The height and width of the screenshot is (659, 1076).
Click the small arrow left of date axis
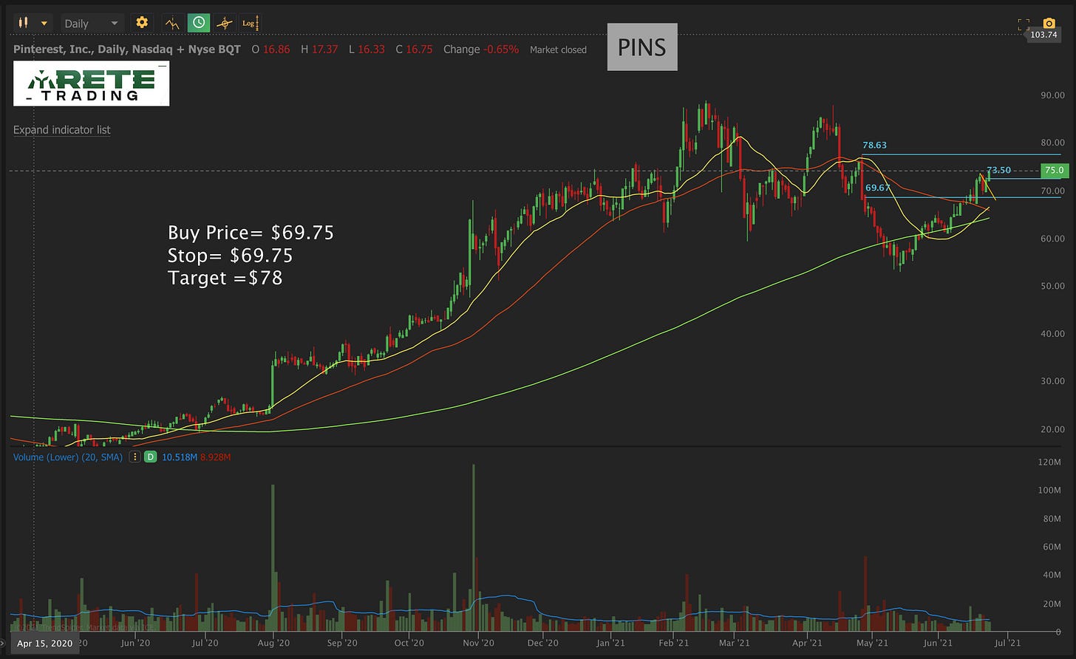pos(3,644)
